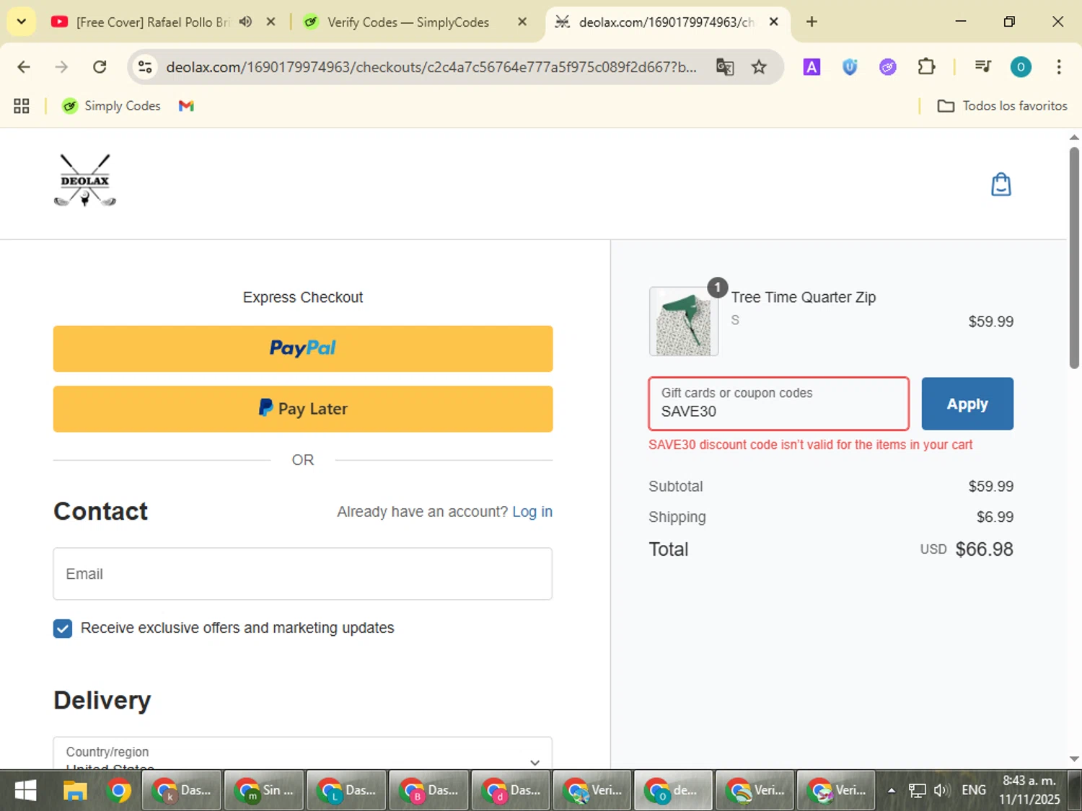Open a new browser tab

pyautogui.click(x=811, y=22)
